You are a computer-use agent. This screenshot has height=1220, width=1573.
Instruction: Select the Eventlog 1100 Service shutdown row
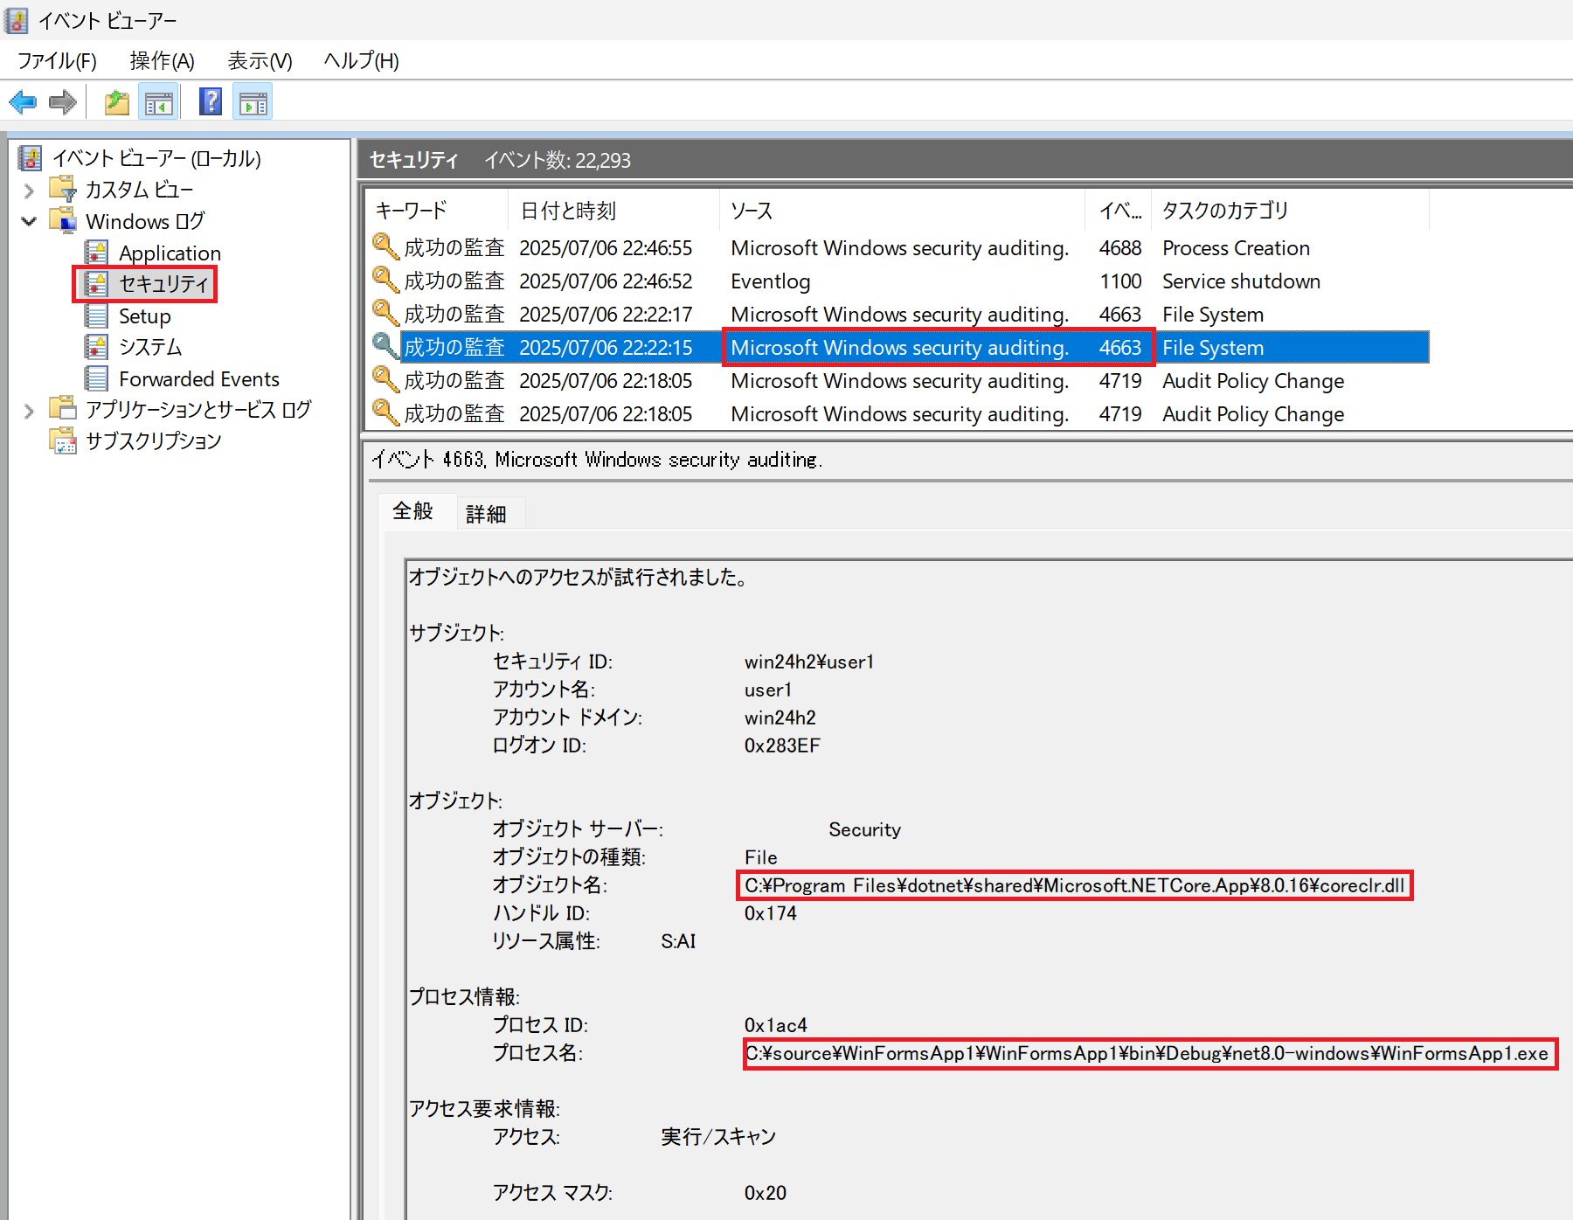(897, 281)
